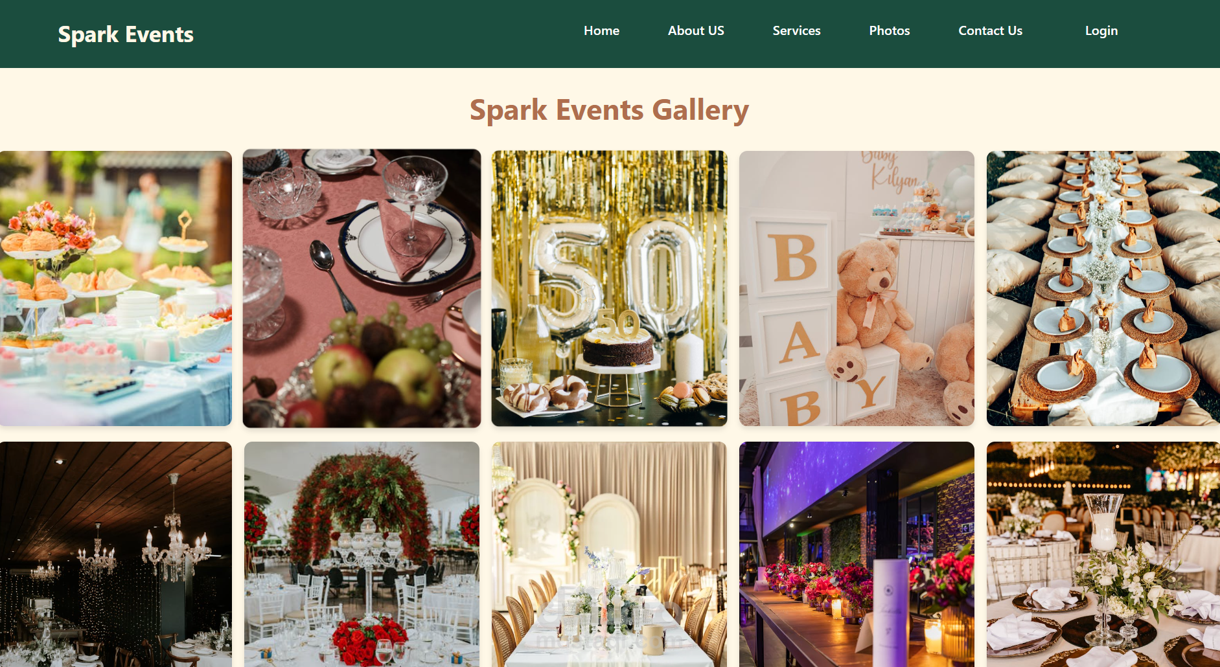The image size is (1220, 667).
Task: View the beige curtain banquet photo
Action: click(x=609, y=554)
